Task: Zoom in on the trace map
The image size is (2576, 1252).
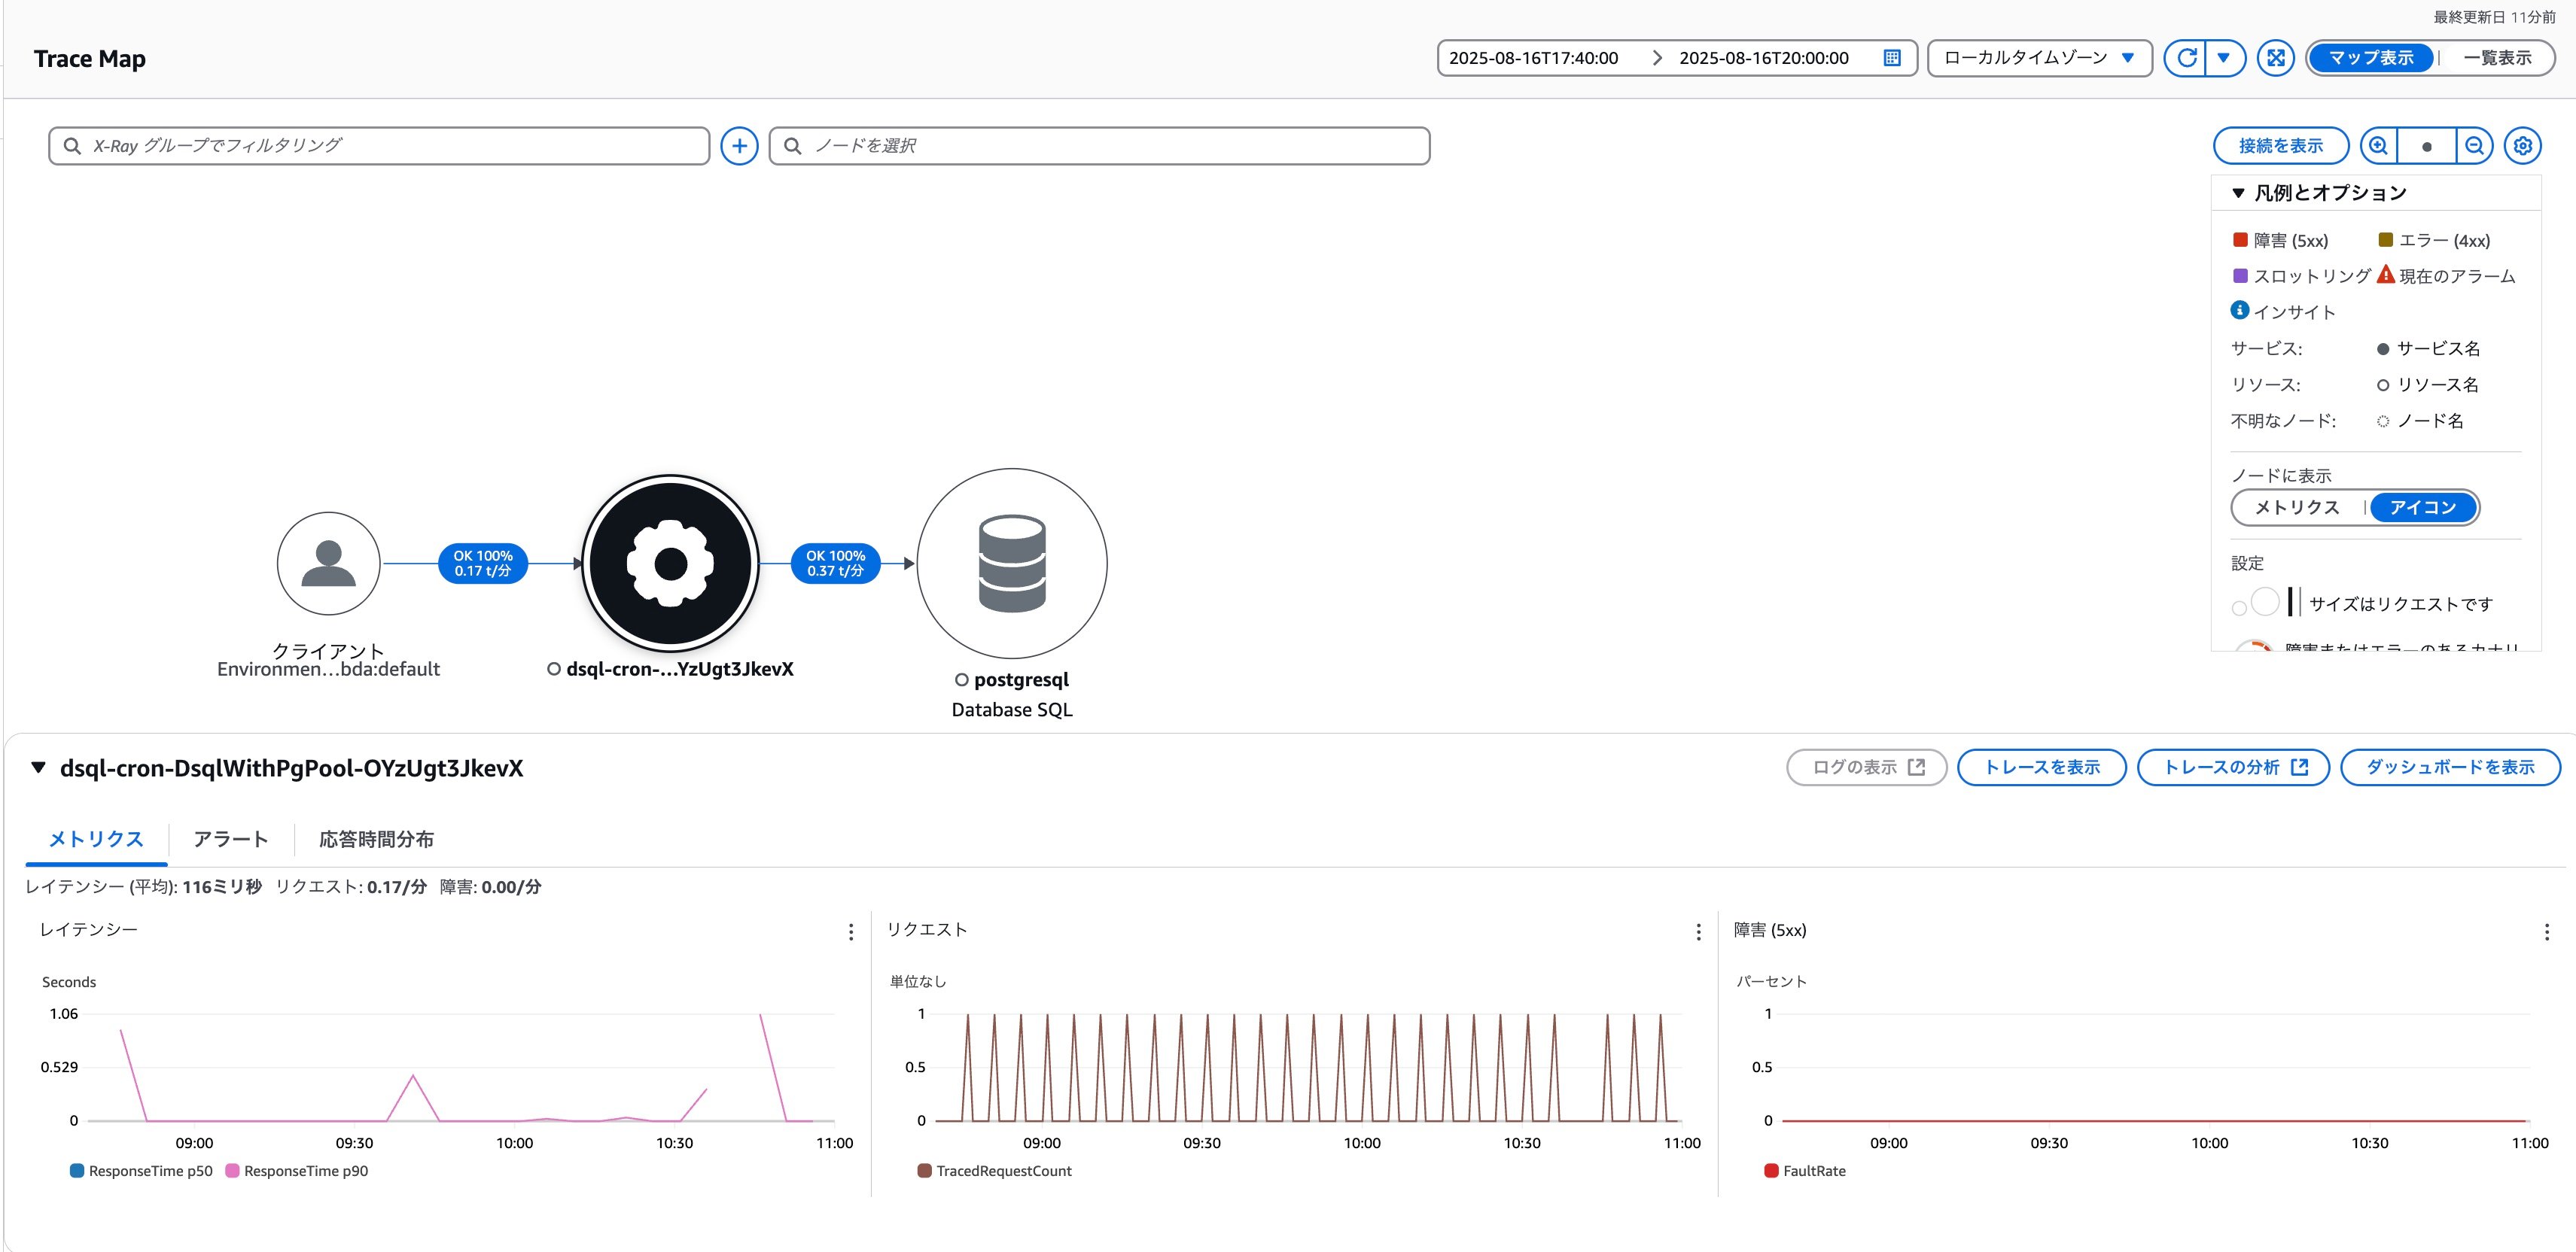Action: point(2379,146)
